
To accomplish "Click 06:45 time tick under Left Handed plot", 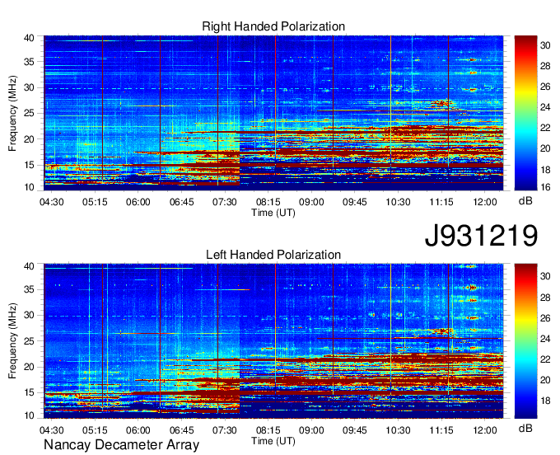I will coord(181,430).
